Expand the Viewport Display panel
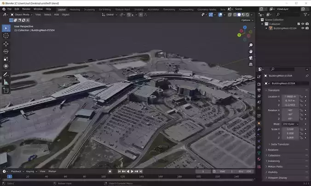Screen dimensions: 311x186 [x=276, y=178]
